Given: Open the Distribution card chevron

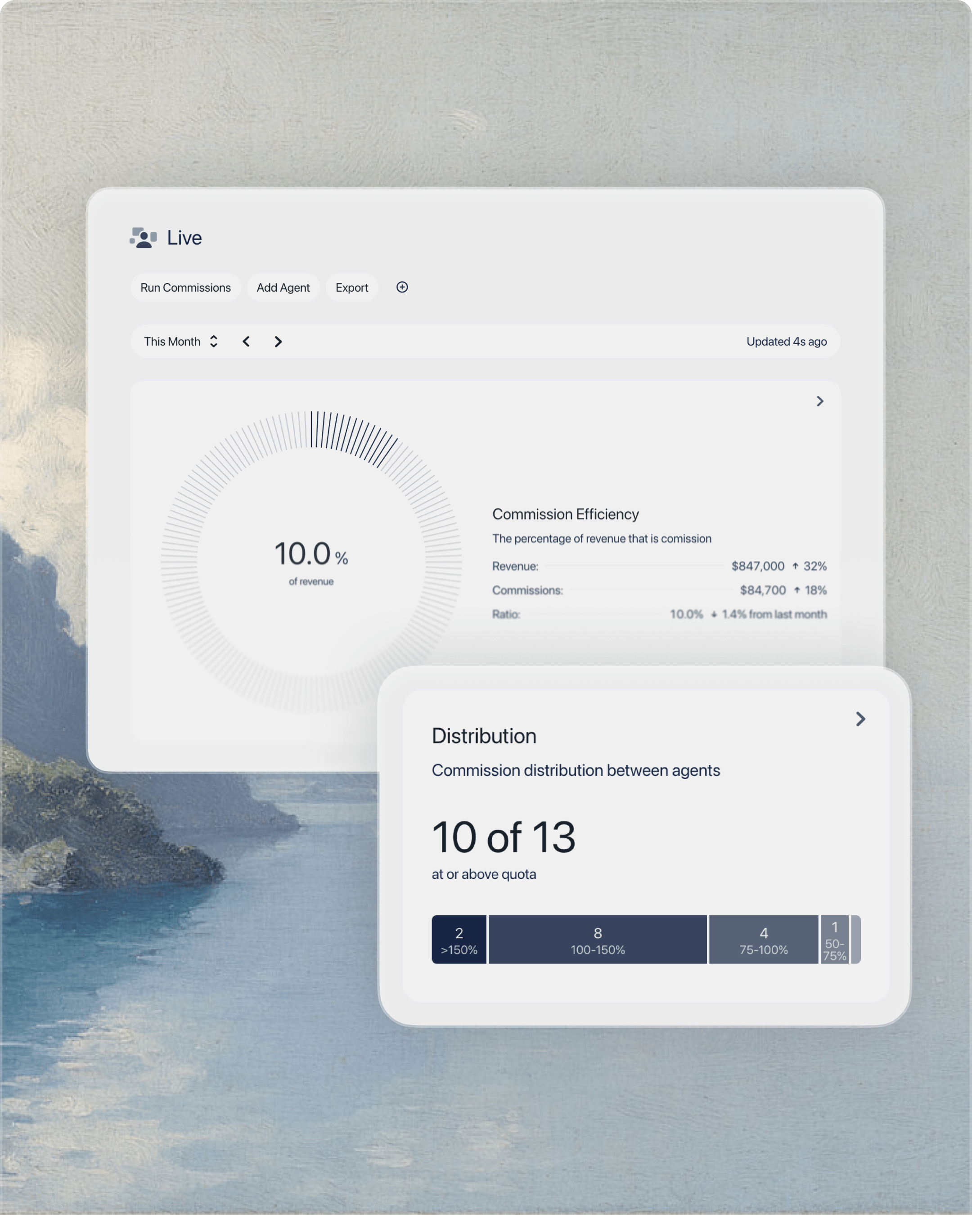Looking at the screenshot, I should pos(860,719).
